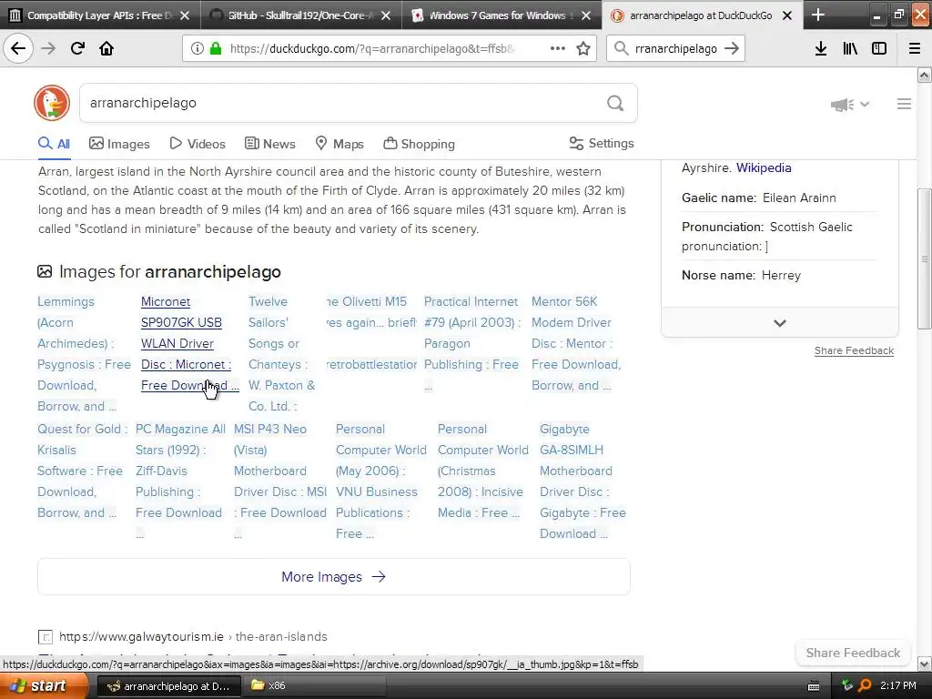Toggle the sidebar view icon

pos(879,49)
